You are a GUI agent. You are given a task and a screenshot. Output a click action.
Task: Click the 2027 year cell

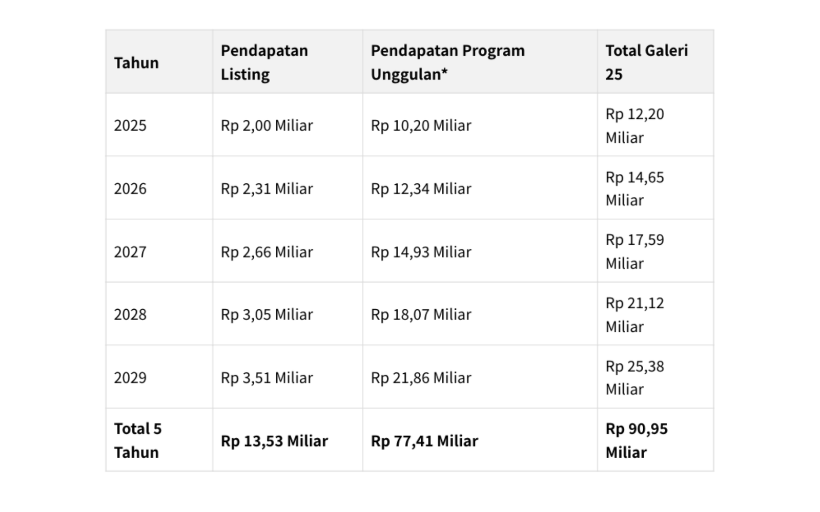pyautogui.click(x=130, y=252)
